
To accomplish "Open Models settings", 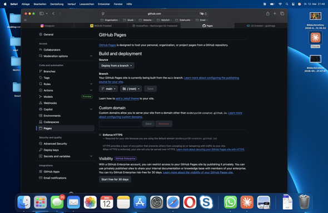I will click(x=48, y=97).
